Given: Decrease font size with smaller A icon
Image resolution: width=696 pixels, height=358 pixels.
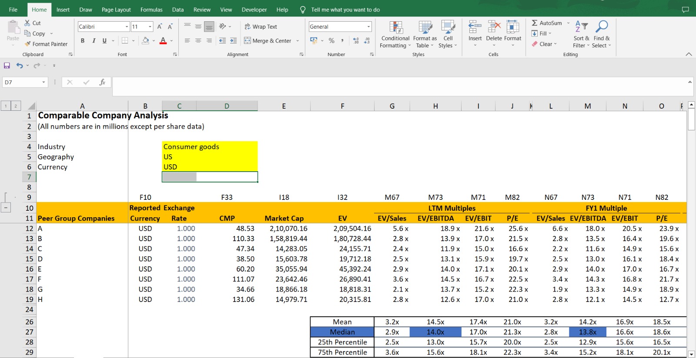Looking at the screenshot, I should (x=170, y=27).
